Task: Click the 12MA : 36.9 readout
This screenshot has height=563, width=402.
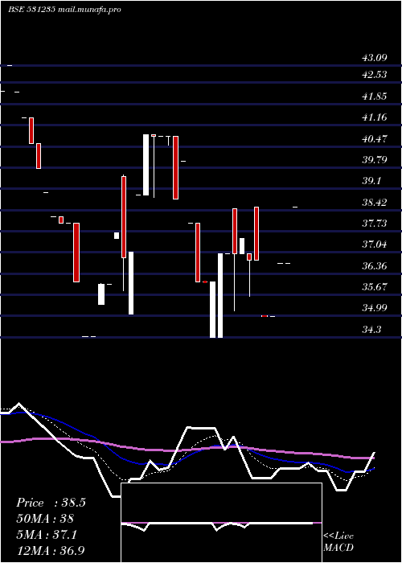Action: click(51, 550)
